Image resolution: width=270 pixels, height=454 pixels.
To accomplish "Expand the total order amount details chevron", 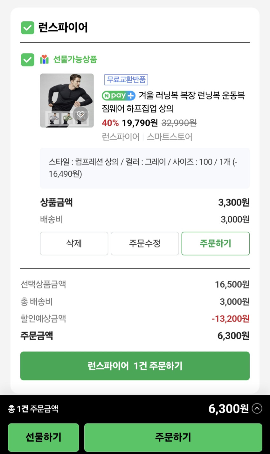I will pyautogui.click(x=257, y=408).
